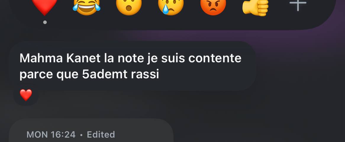Click the MON 16:24 timestamp
345x142 pixels.
coord(51,134)
